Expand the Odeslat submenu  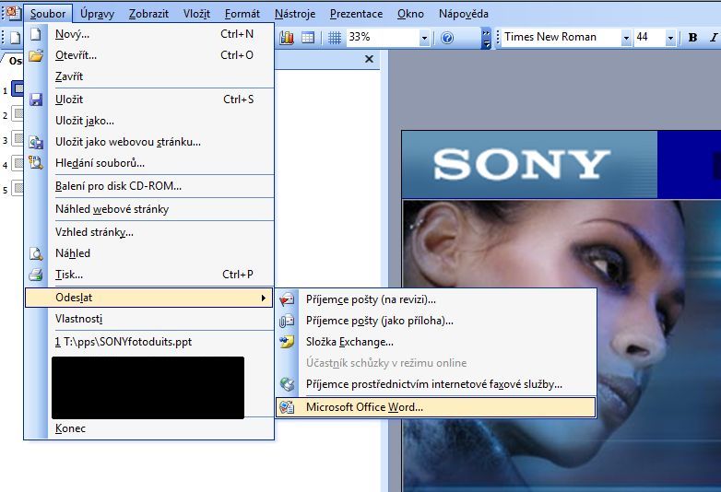pyautogui.click(x=149, y=298)
